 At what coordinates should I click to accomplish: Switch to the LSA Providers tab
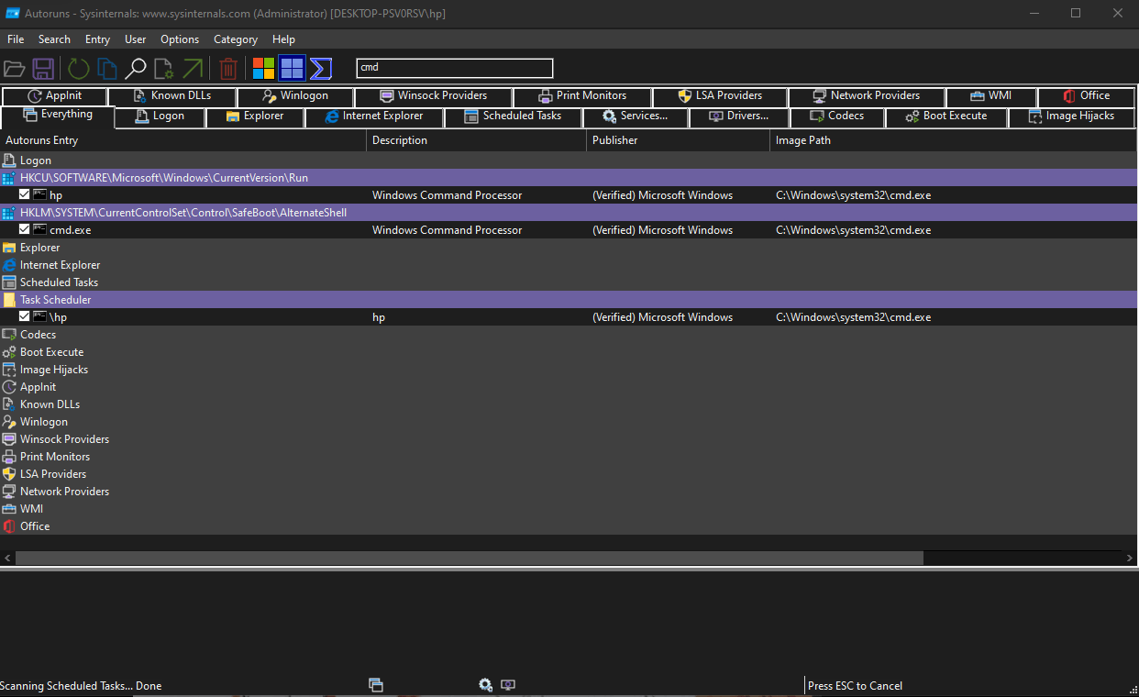[x=720, y=95]
